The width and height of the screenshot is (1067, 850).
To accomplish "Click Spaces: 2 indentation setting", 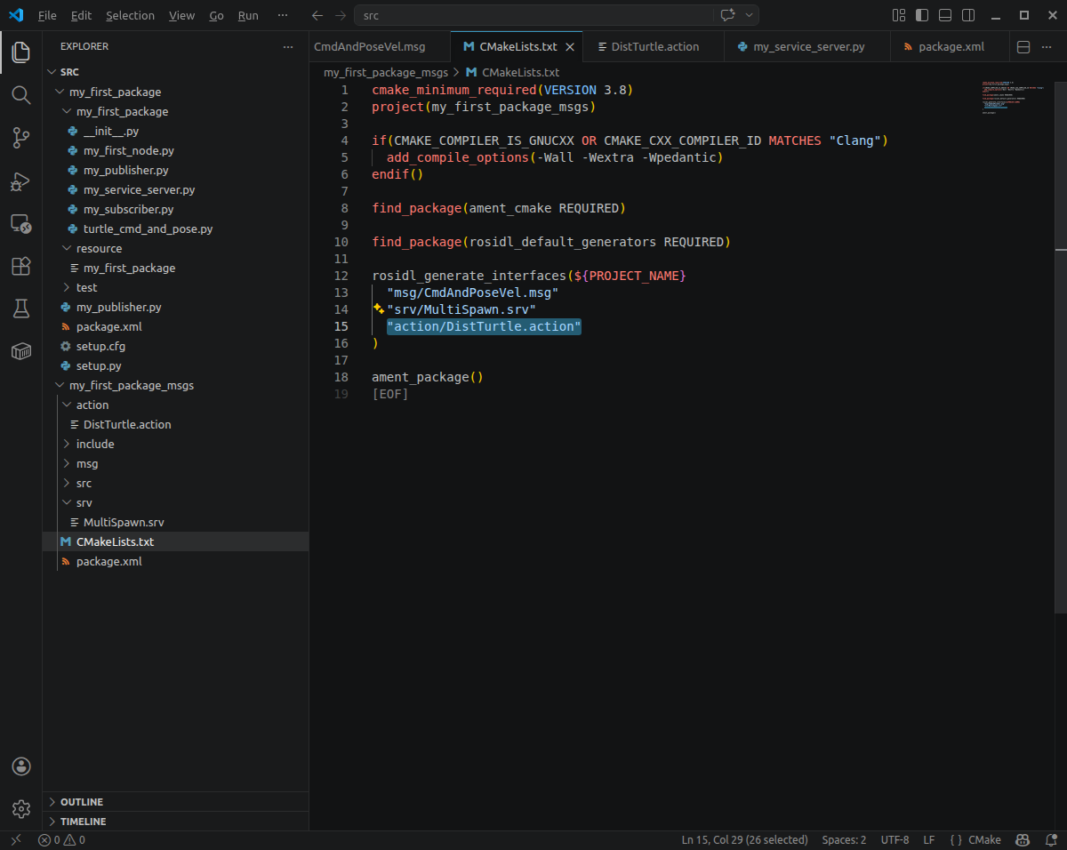I will coord(844,839).
